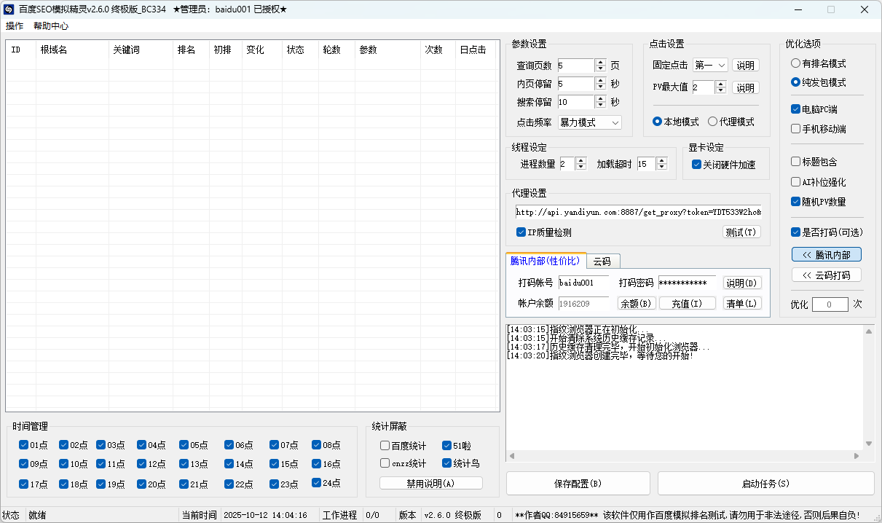Image resolution: width=882 pixels, height=523 pixels.
Task: Click the 启动任务(S) button
Action: pos(765,484)
